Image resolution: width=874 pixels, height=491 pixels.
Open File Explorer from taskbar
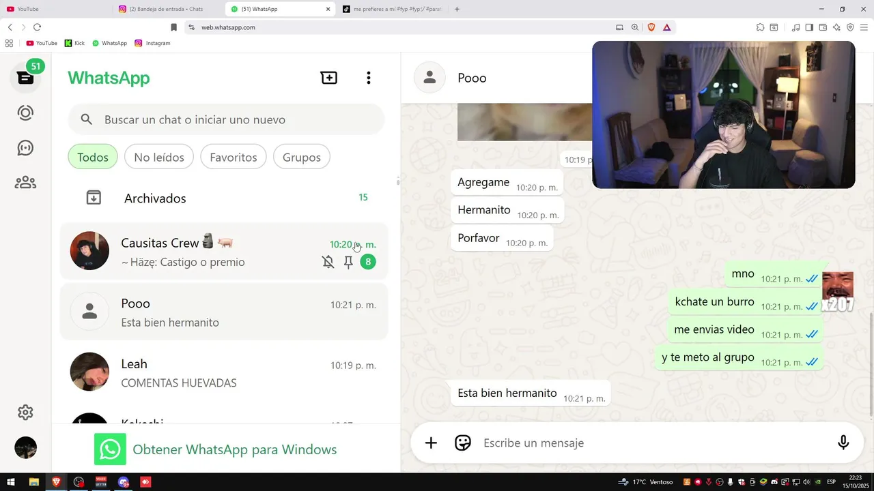tap(33, 482)
